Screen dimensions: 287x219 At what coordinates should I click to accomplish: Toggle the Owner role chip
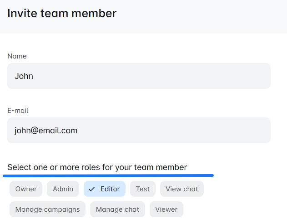point(26,189)
